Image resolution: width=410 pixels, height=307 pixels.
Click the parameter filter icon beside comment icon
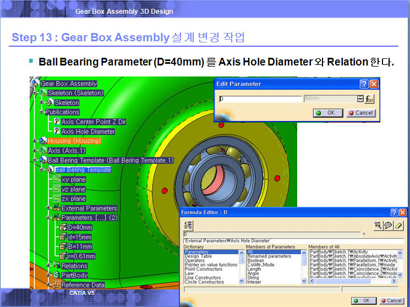379,225
